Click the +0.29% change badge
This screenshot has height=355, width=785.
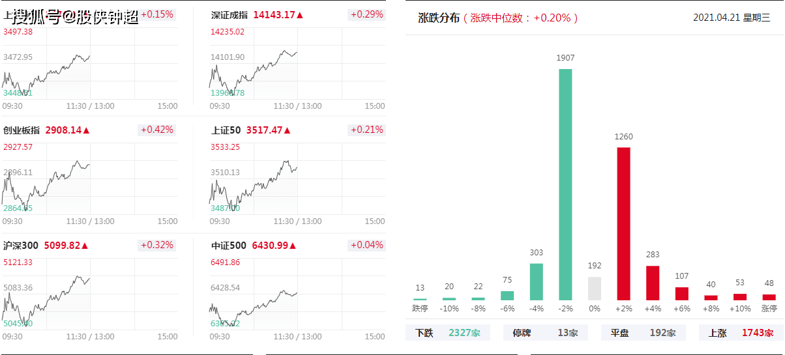click(x=366, y=14)
